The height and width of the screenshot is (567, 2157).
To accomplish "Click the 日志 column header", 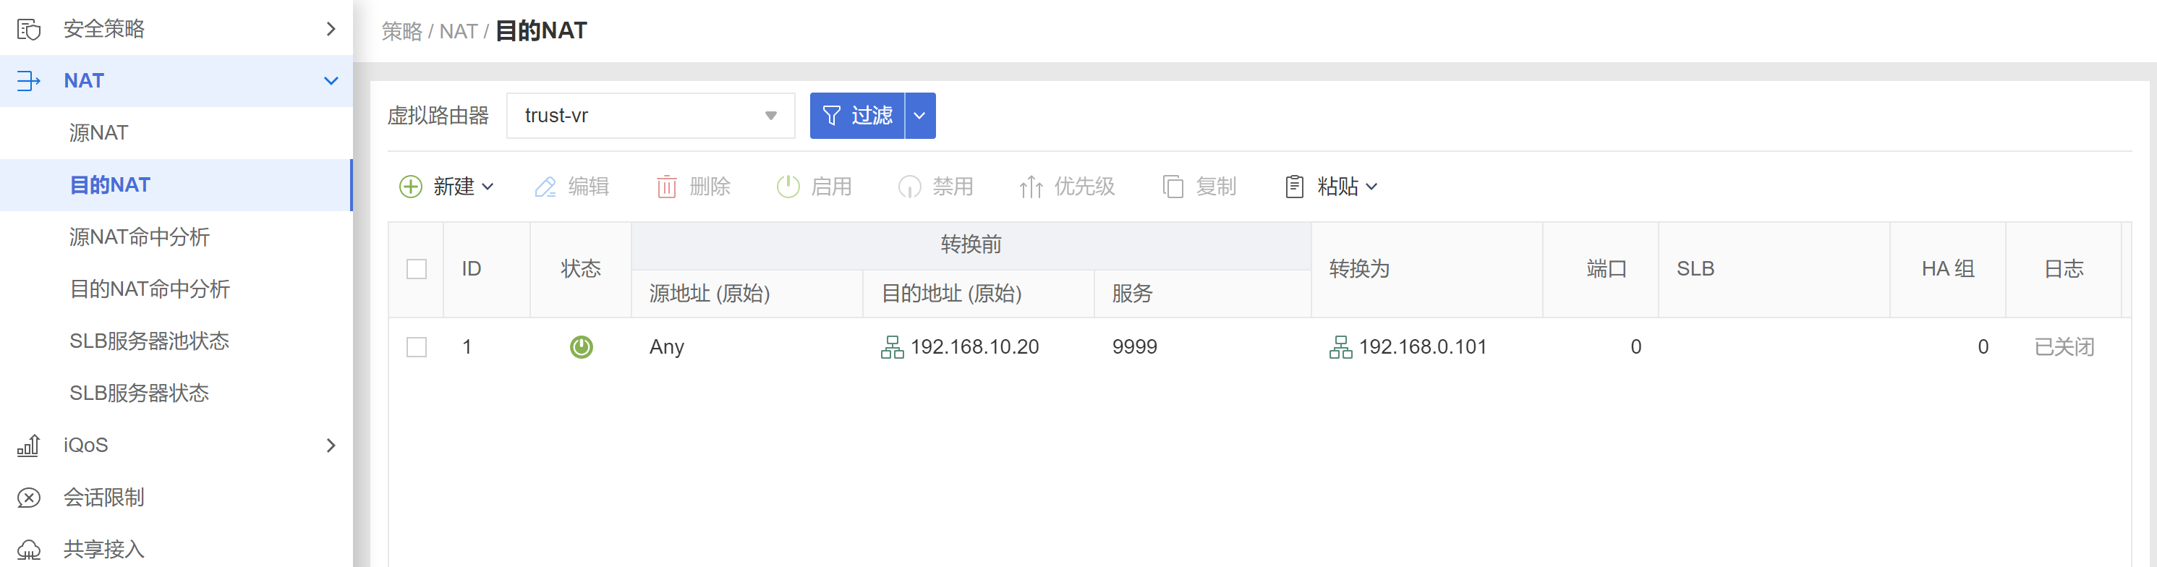I will click(2064, 269).
